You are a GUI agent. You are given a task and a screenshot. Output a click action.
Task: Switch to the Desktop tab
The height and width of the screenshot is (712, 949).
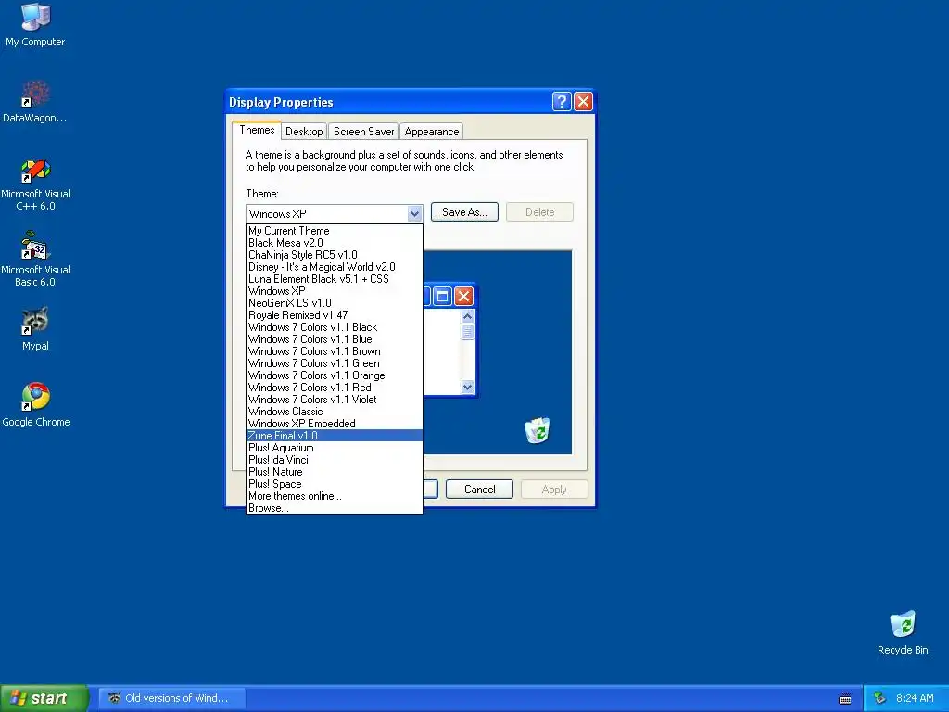[x=304, y=132]
